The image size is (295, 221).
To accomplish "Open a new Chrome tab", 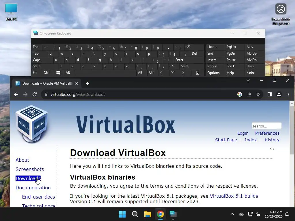I will pyautogui.click(x=88, y=83).
